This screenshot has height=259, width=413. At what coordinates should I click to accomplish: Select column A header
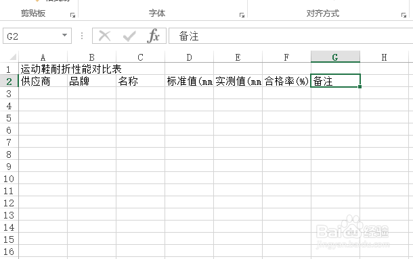click(43, 57)
